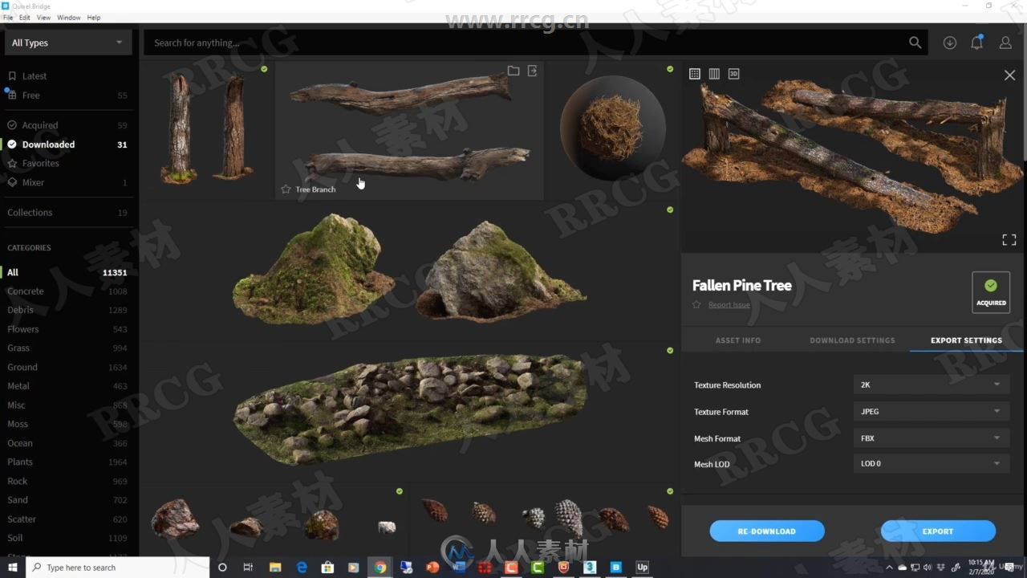The image size is (1027, 578).
Task: Open the All Types dropdown
Action: point(67,43)
